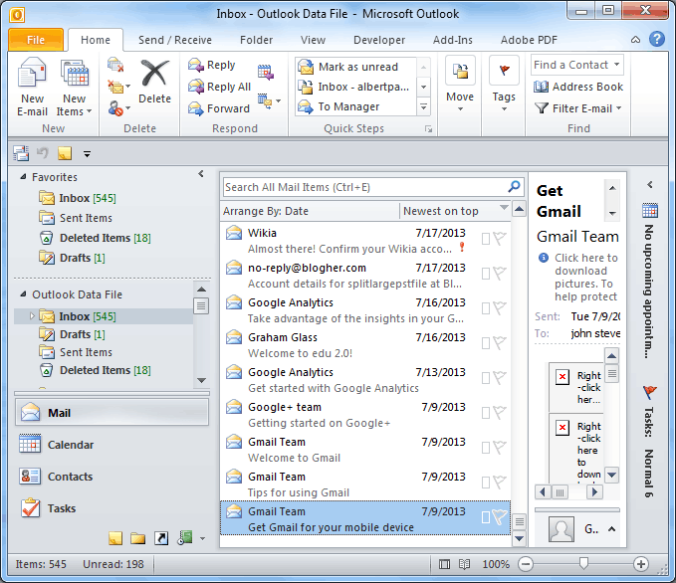Flag the no-reply@blogher.com email
The width and height of the screenshot is (676, 583).
[500, 274]
